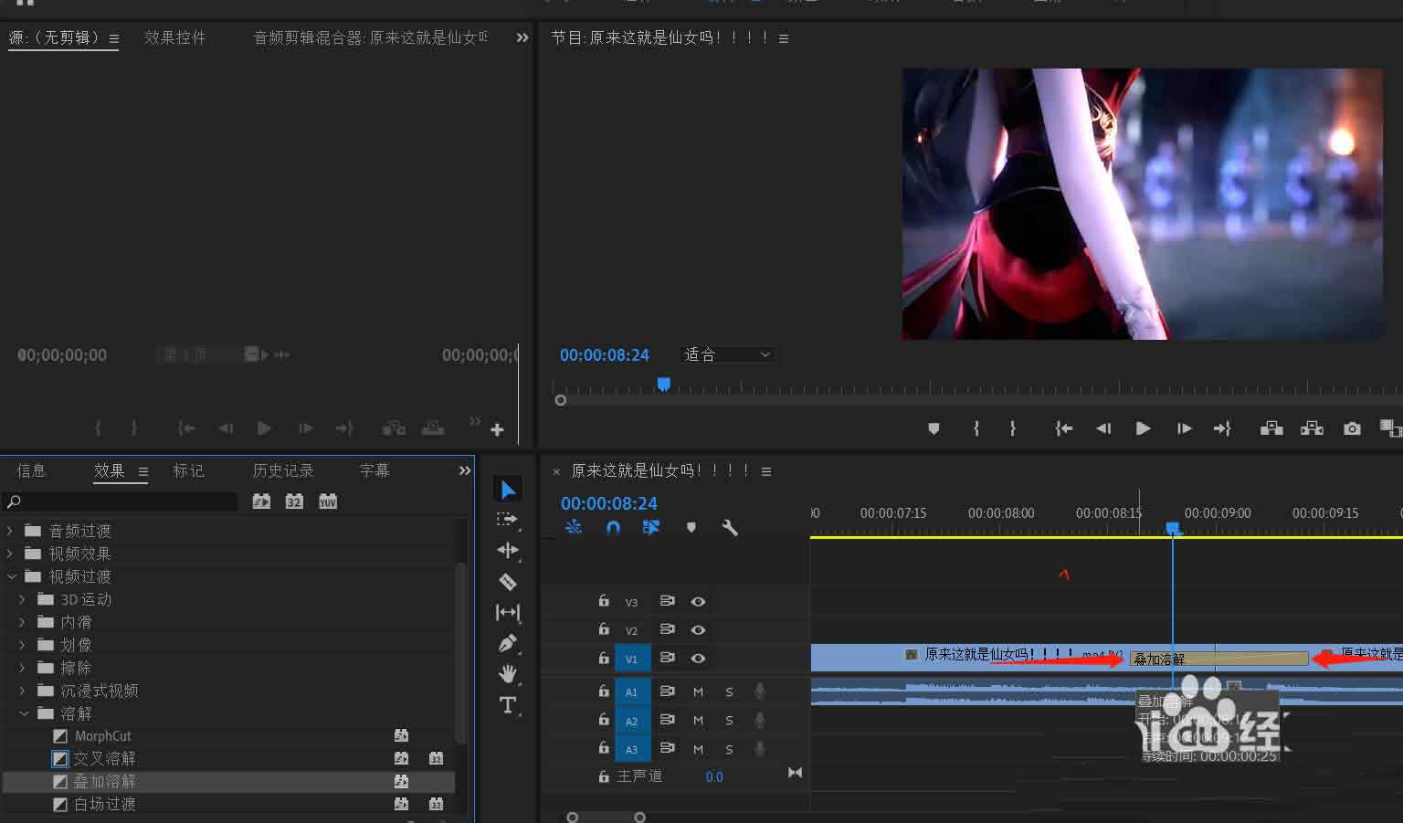Open the 适合 zoom level dropdown
The height and width of the screenshot is (823, 1403).
728,354
